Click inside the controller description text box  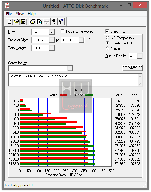click(73, 80)
